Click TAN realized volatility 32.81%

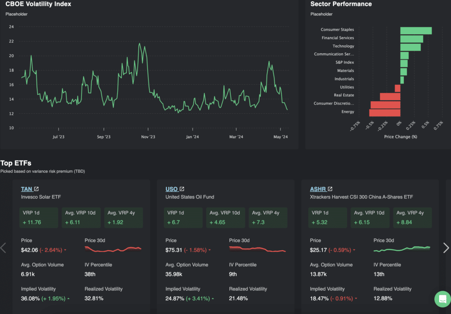(x=94, y=299)
